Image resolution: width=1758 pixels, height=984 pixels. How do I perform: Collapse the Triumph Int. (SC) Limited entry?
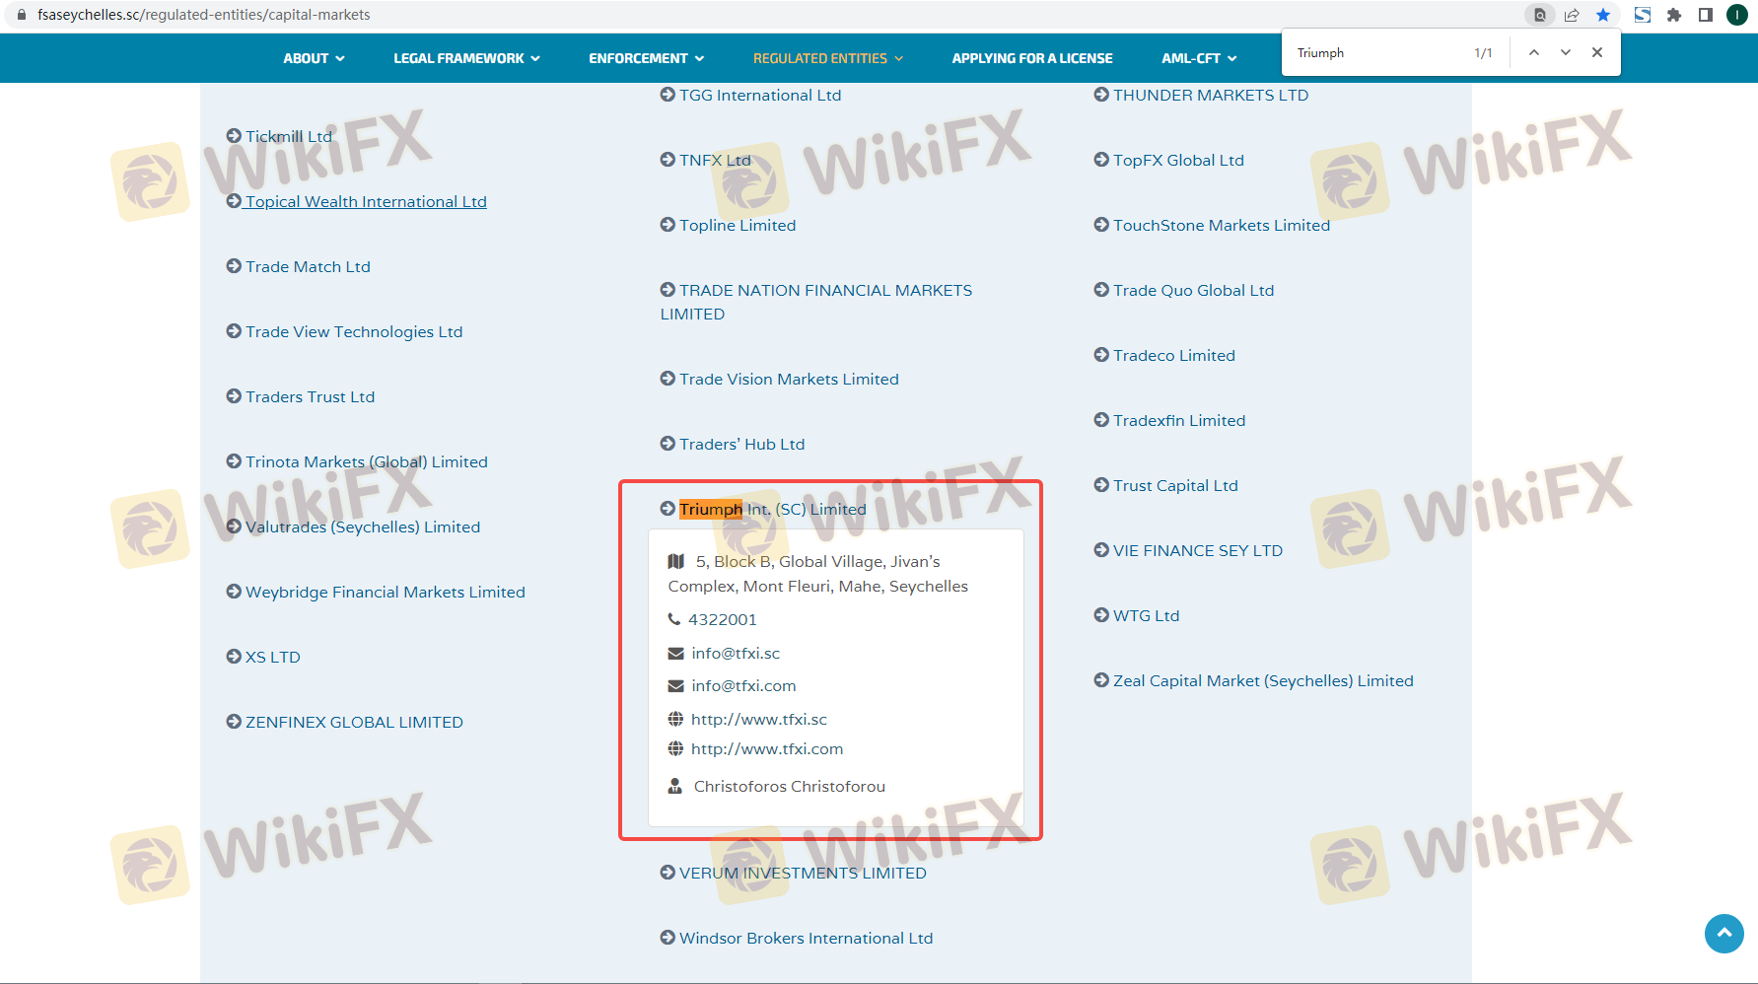pyautogui.click(x=771, y=509)
